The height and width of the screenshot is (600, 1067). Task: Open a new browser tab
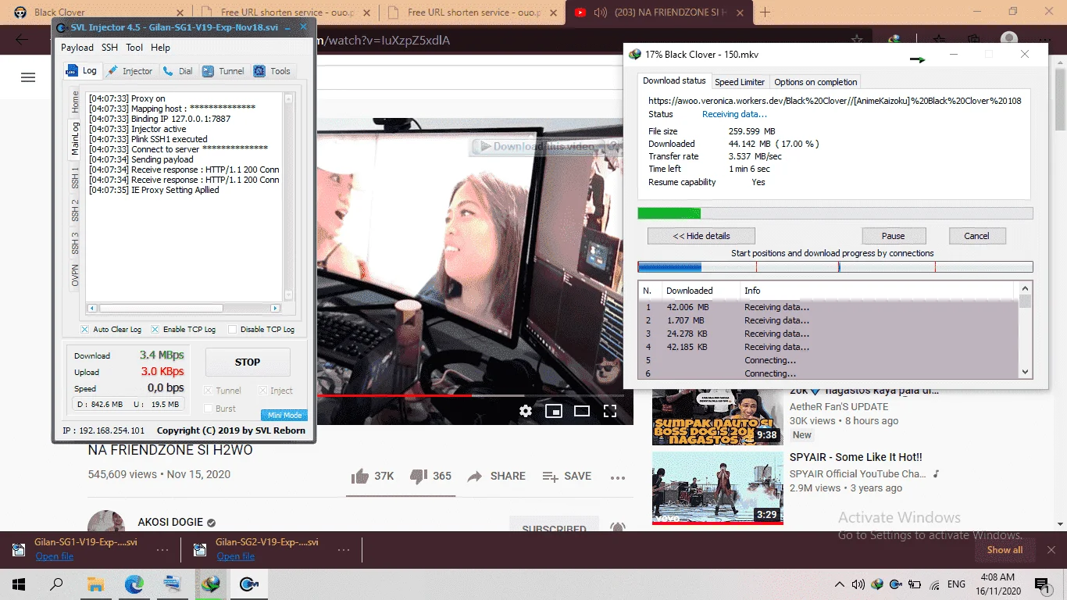coord(765,12)
